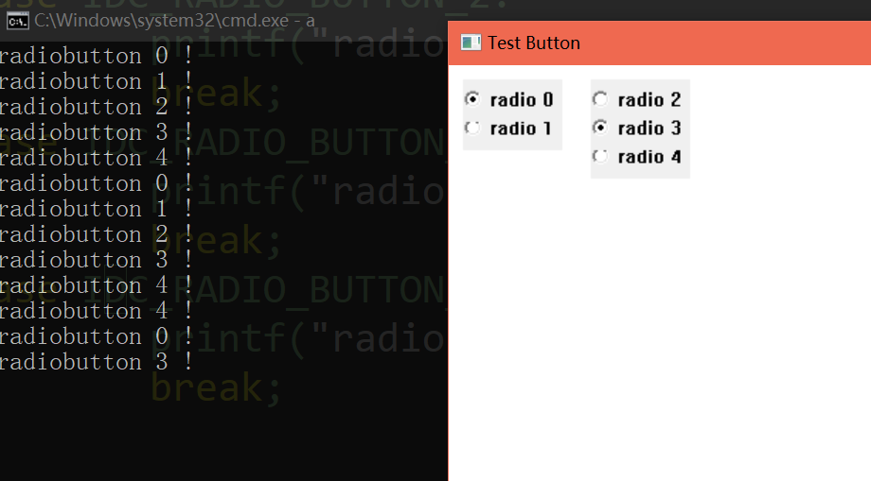Viewport: 871px width, 481px height.
Task: Click the third console line "radiobutton 2 !"
Action: [95, 107]
